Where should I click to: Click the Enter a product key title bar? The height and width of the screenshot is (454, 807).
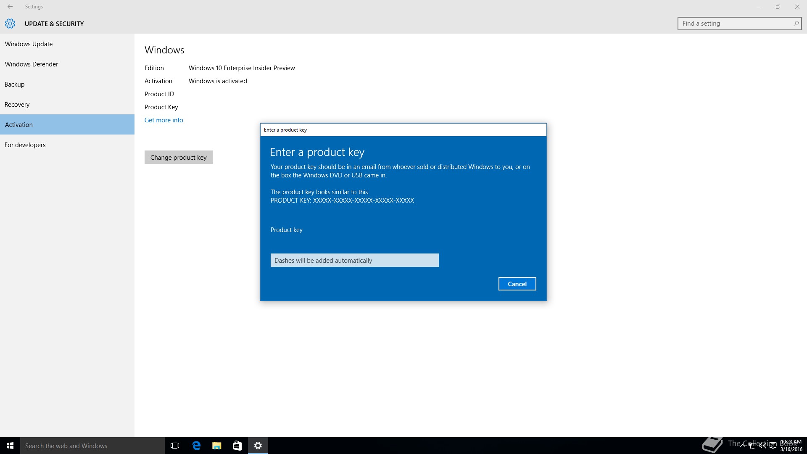coord(403,130)
